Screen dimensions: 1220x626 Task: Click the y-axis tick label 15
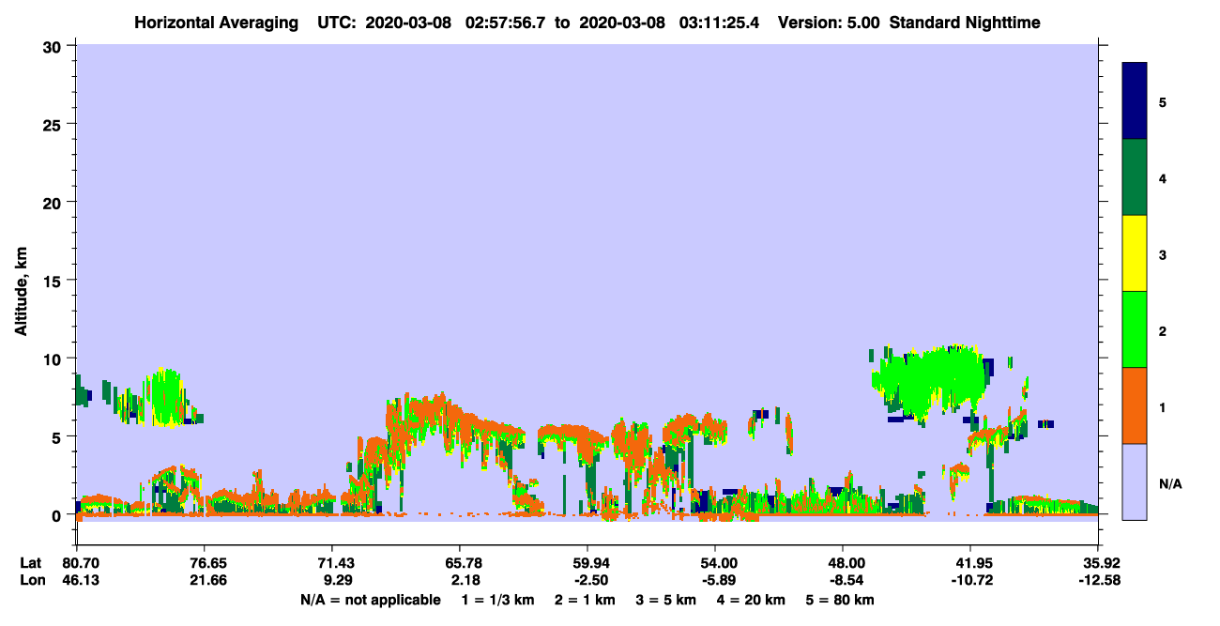[x=54, y=281]
